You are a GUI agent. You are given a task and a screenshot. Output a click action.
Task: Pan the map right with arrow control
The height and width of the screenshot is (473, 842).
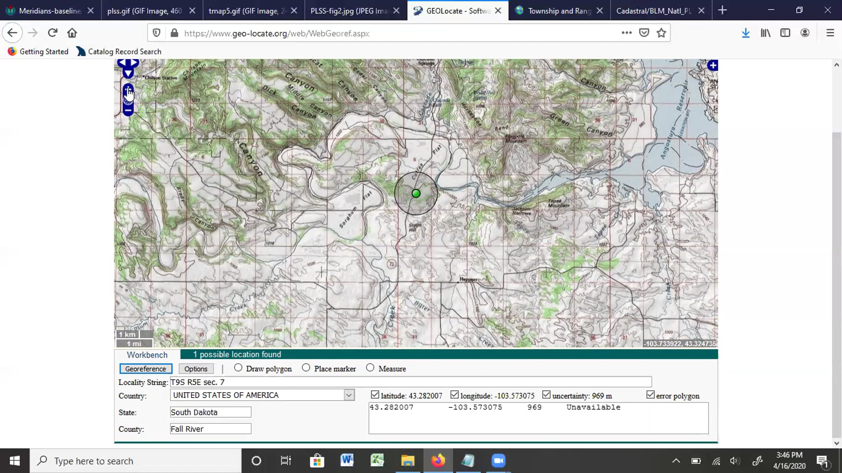click(135, 63)
